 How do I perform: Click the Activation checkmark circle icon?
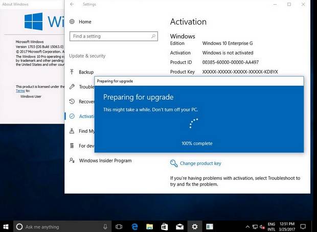[72, 116]
